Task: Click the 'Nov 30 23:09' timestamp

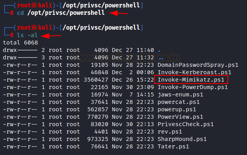Action: coord(133,87)
